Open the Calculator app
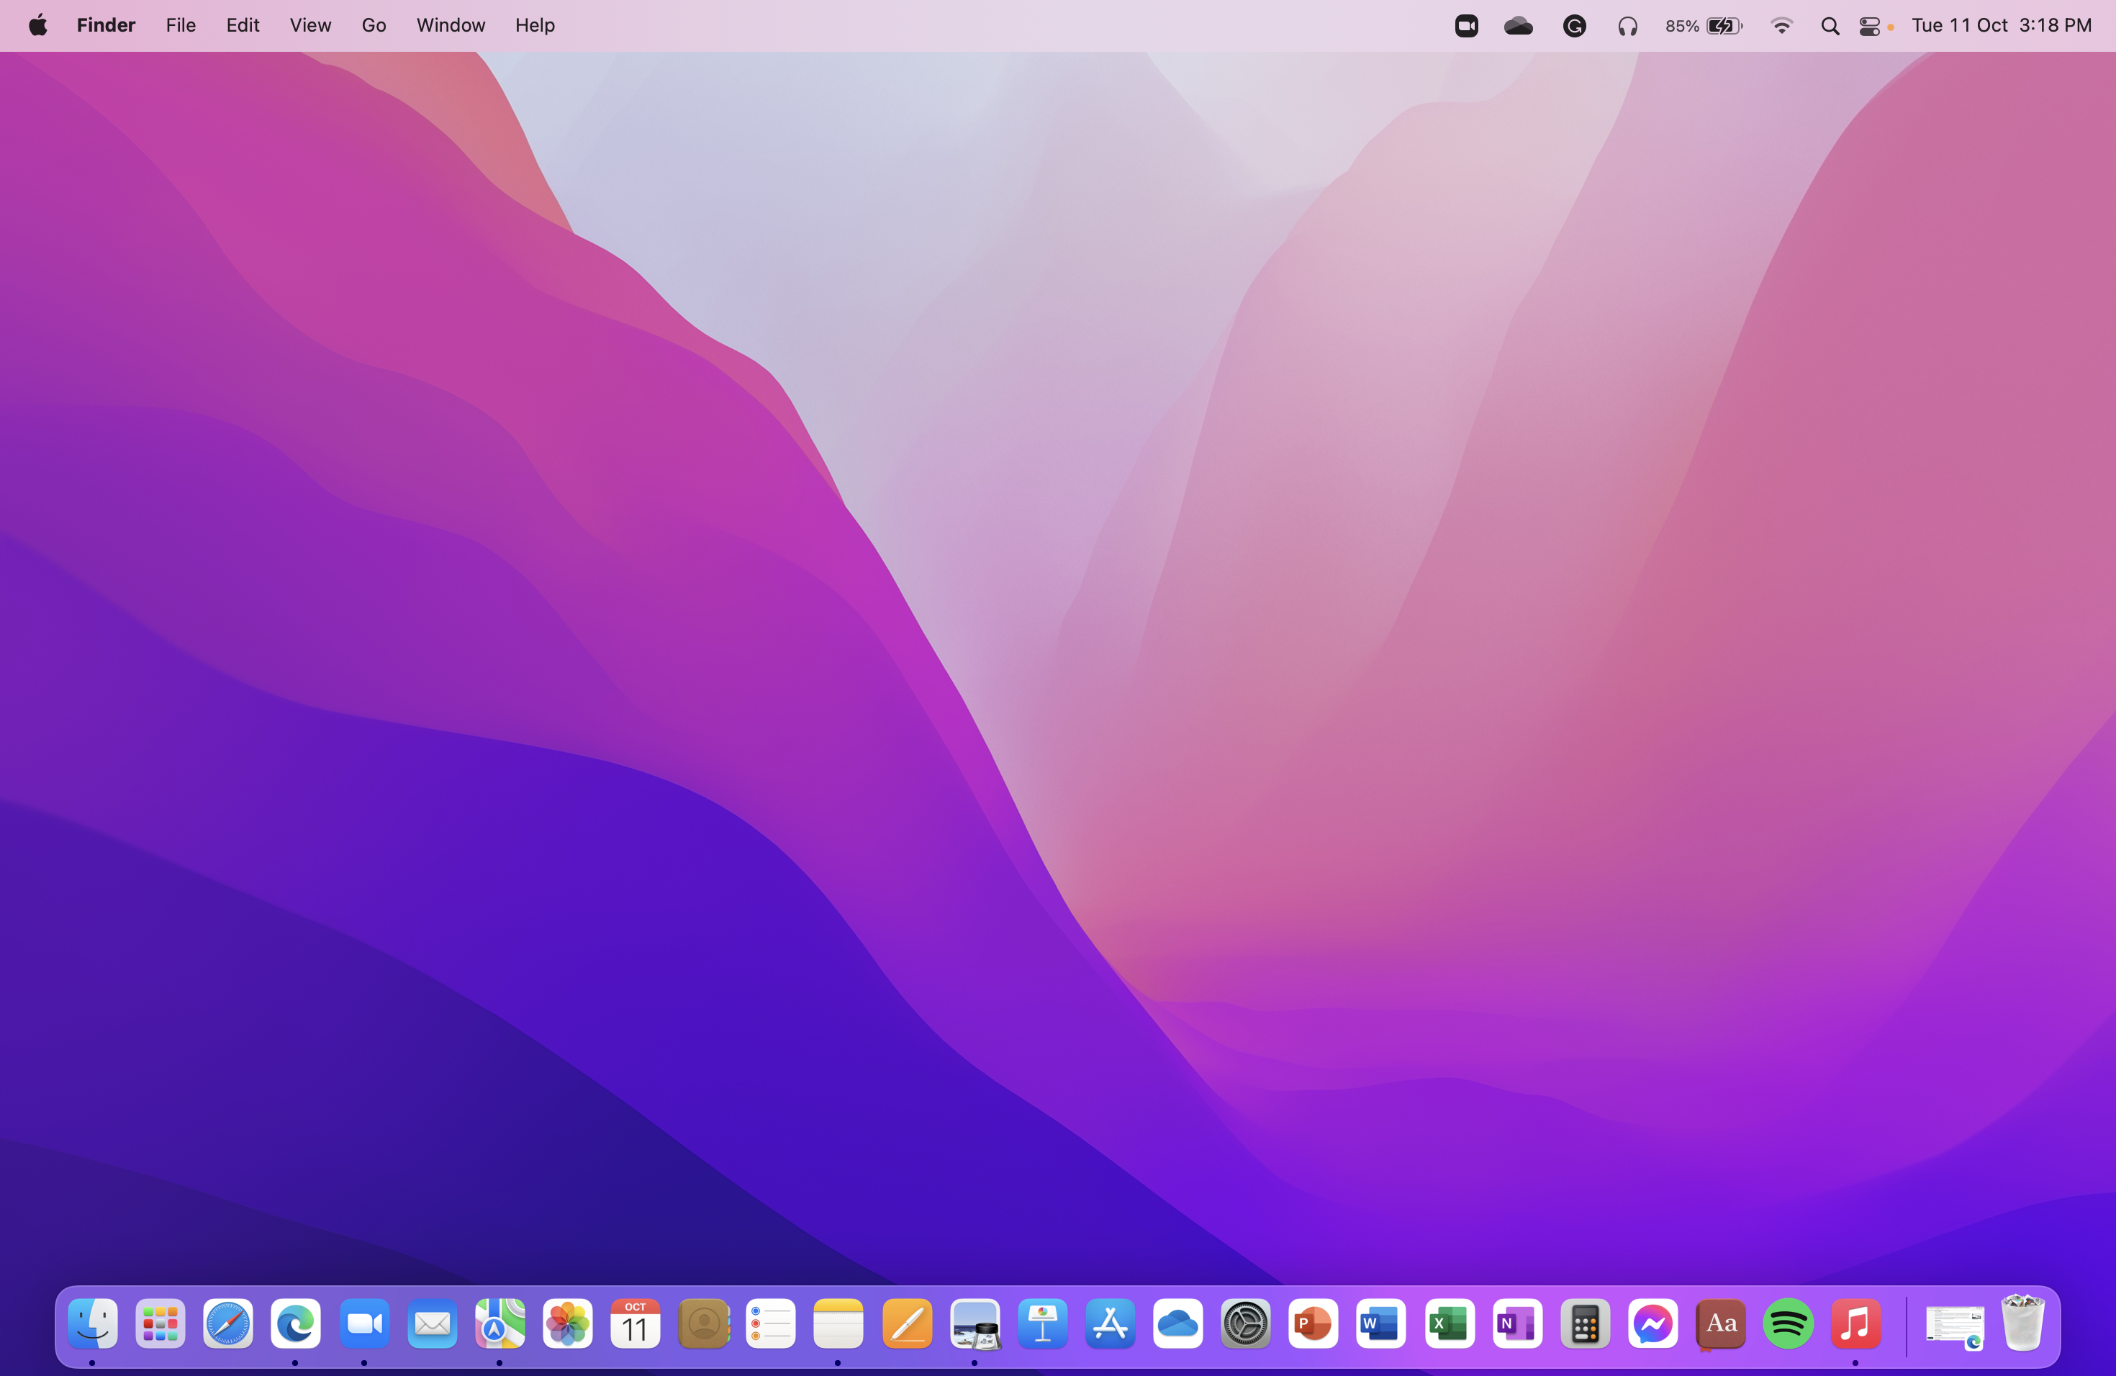Image resolution: width=2116 pixels, height=1376 pixels. (1586, 1323)
